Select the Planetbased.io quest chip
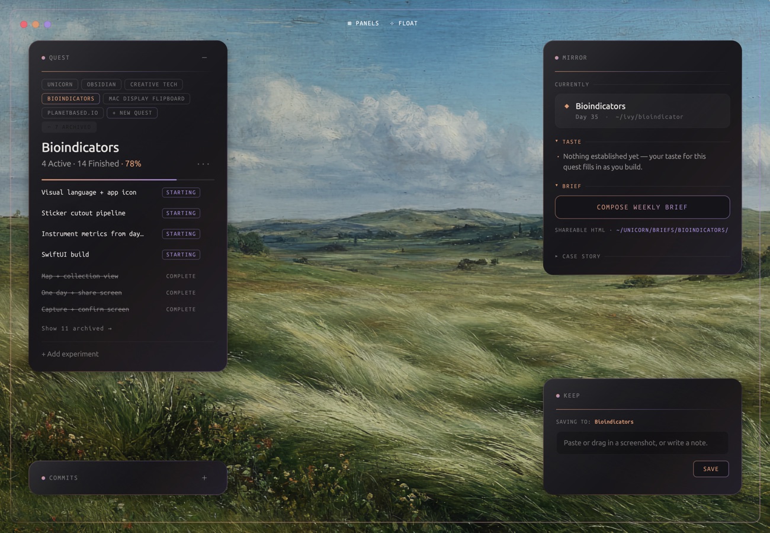The width and height of the screenshot is (770, 533). click(73, 113)
